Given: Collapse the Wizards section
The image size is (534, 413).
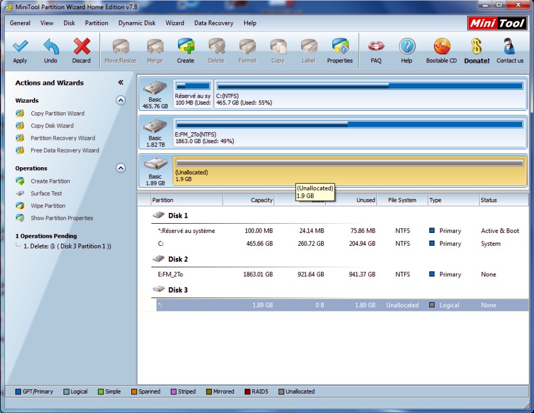Looking at the screenshot, I should click(120, 101).
